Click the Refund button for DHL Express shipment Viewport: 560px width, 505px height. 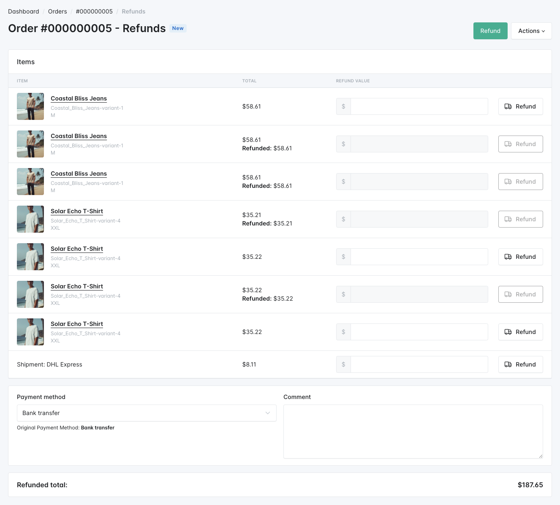tap(520, 364)
